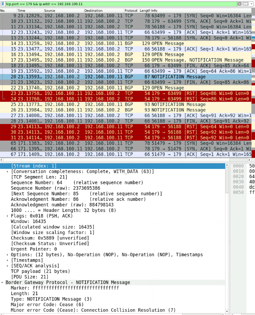This screenshot has height=315, width=255.
Task: Expand the [SEQ/ACK analysis] tree item
Action: (7, 266)
